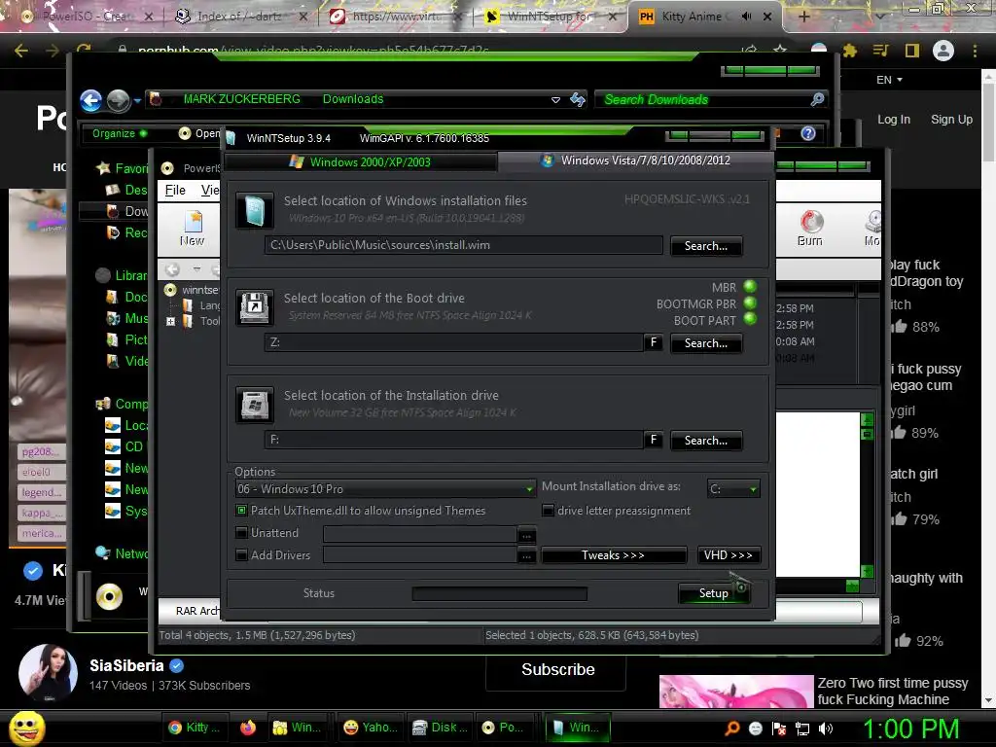The width and height of the screenshot is (996, 747).
Task: Click the Boot drive Z: path field
Action: click(x=453, y=342)
